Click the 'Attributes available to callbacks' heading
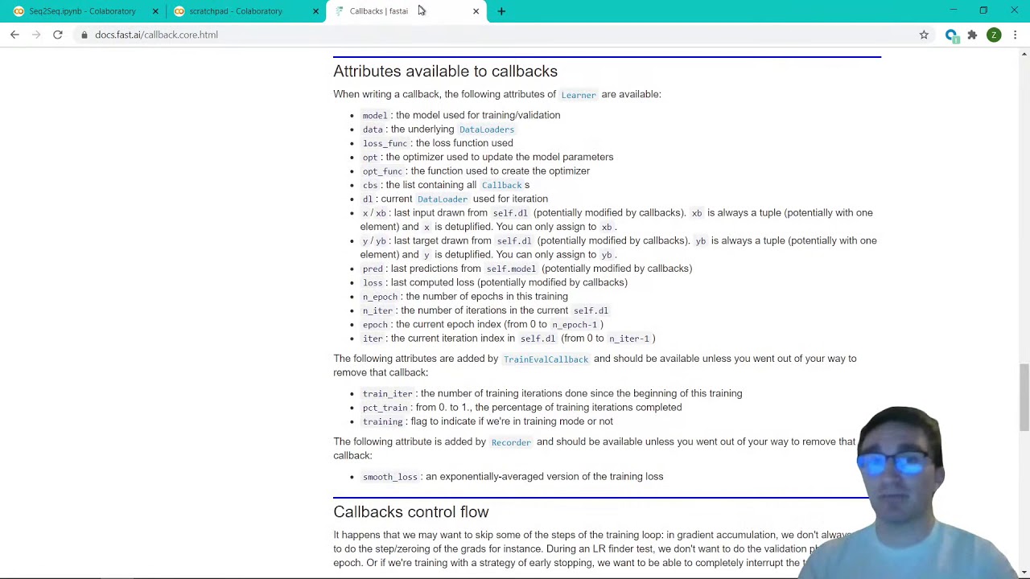This screenshot has height=579, width=1030. pyautogui.click(x=445, y=72)
